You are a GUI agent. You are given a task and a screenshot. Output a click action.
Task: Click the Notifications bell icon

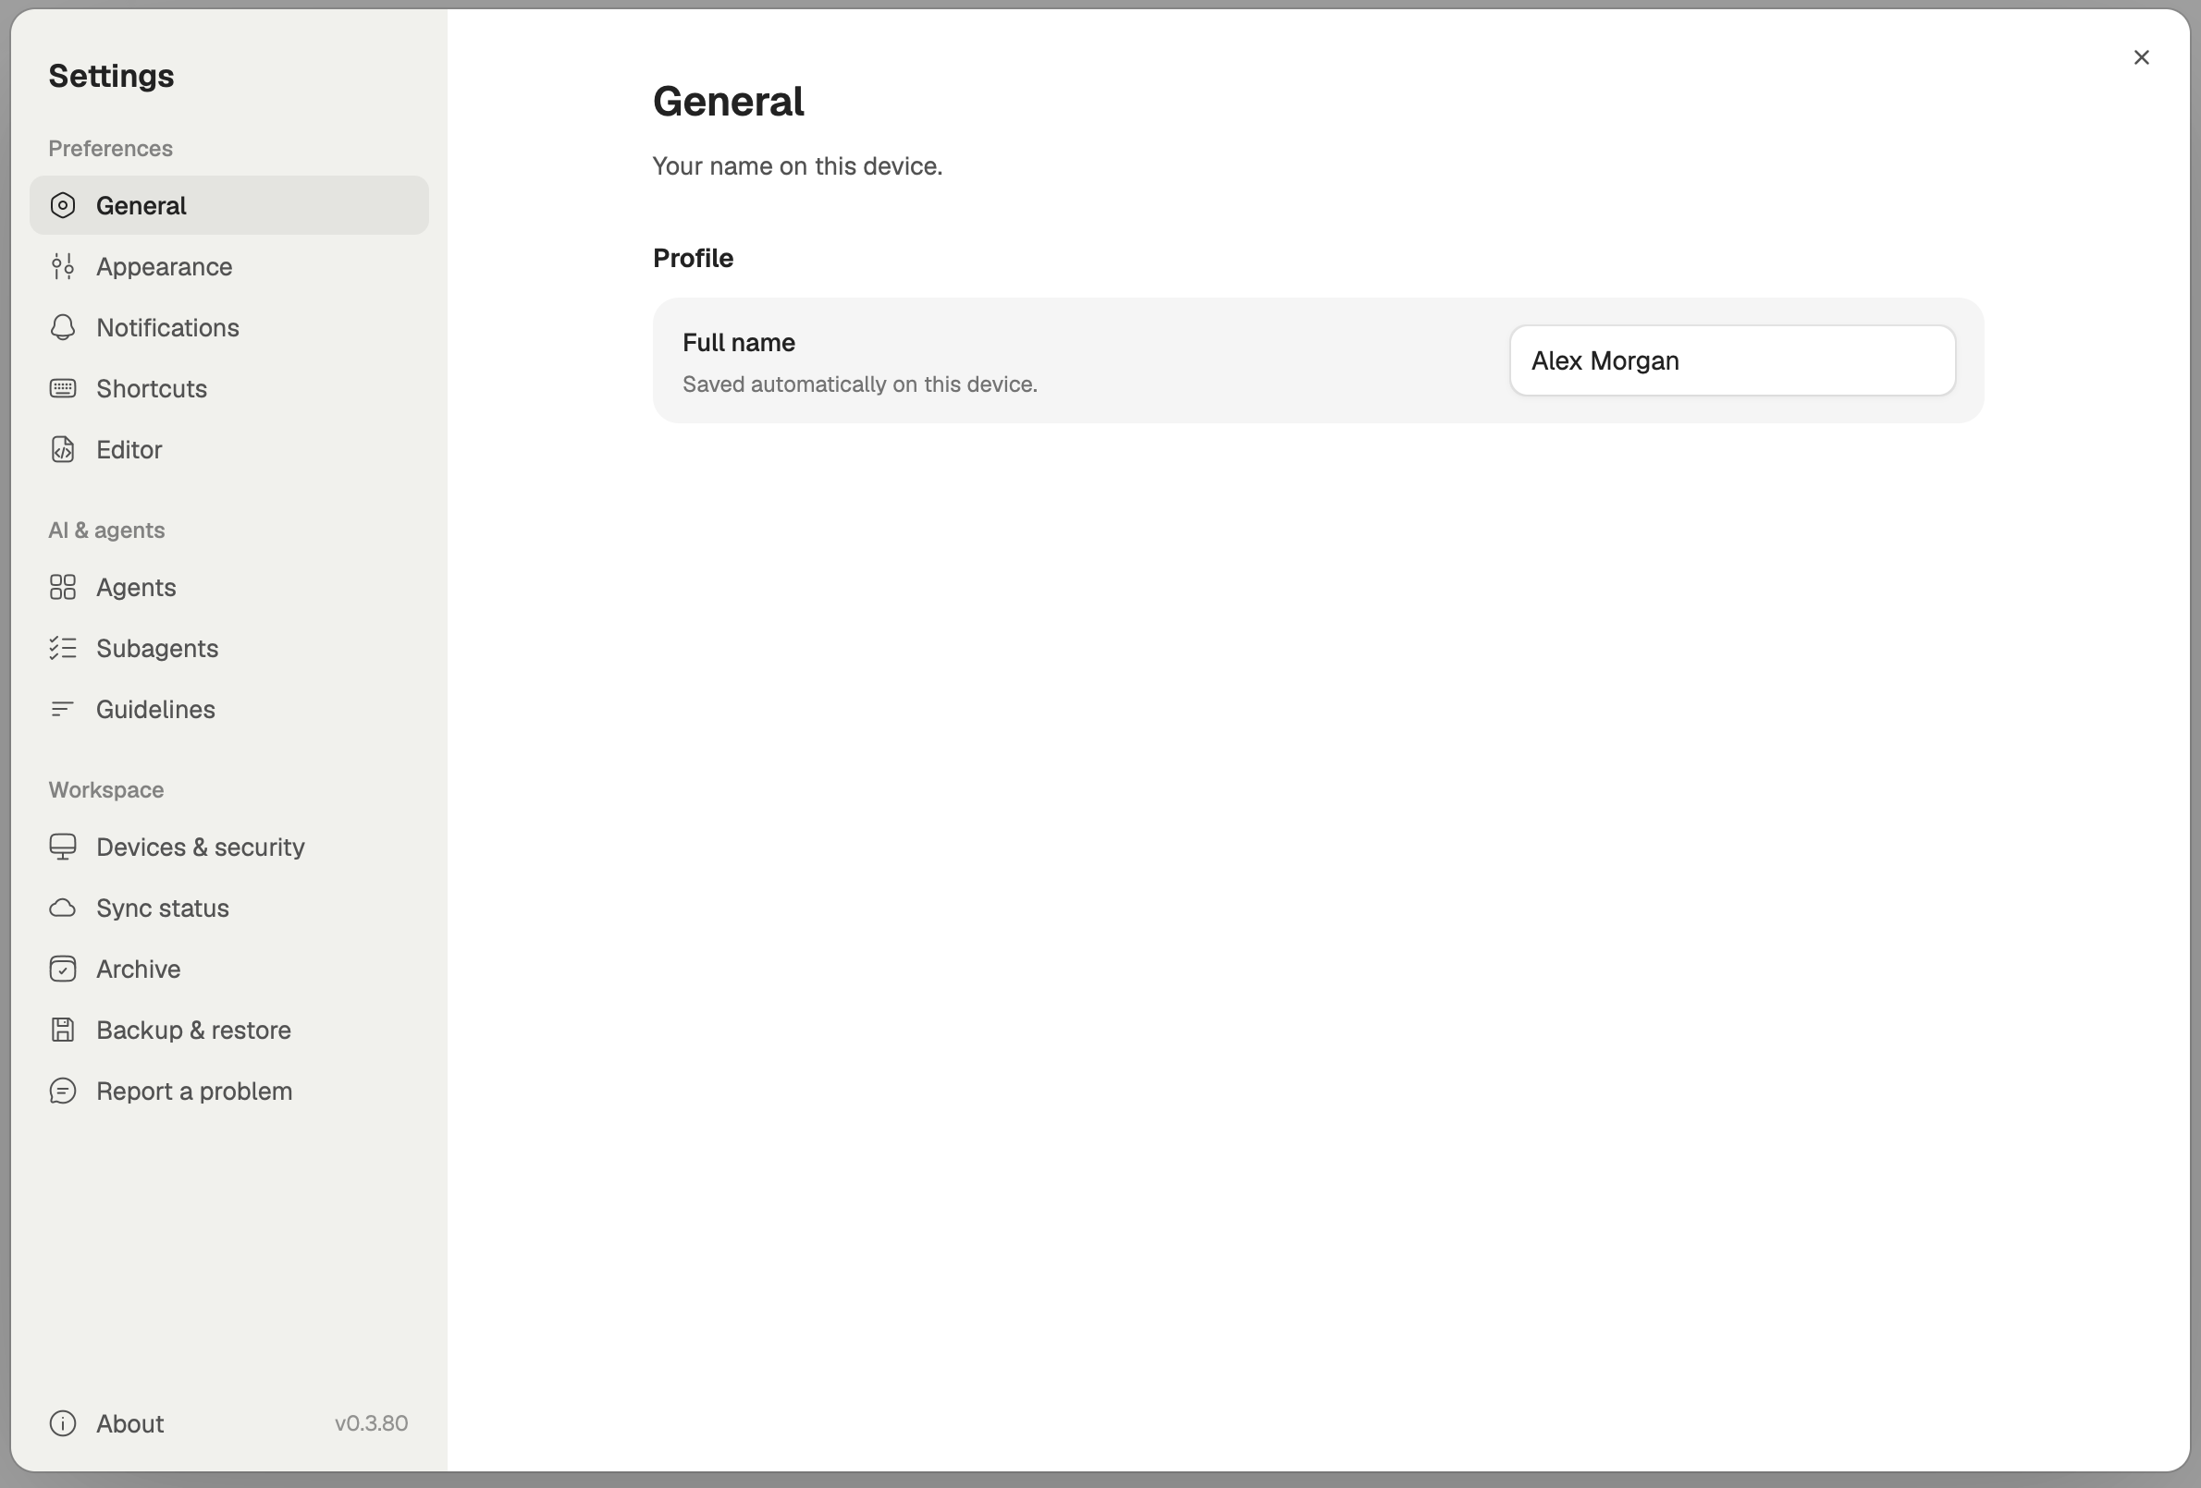click(x=63, y=327)
